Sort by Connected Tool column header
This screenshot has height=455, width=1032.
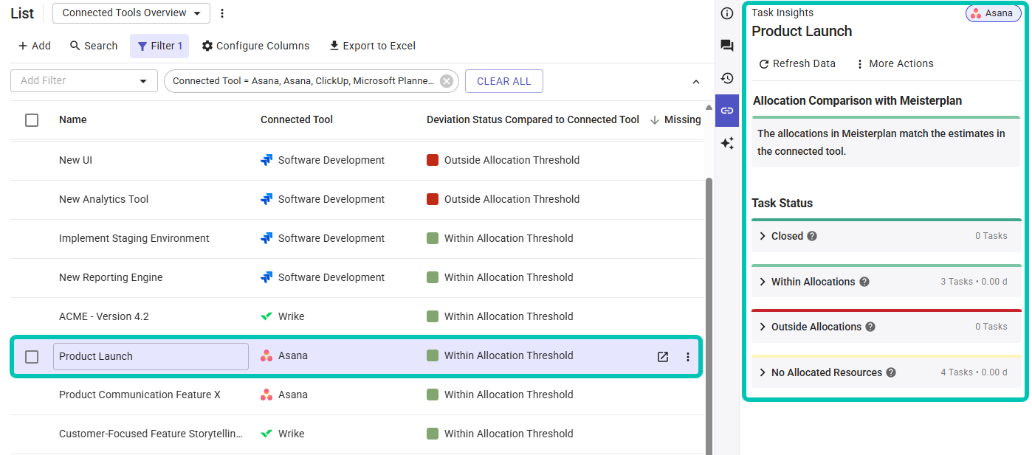click(297, 119)
